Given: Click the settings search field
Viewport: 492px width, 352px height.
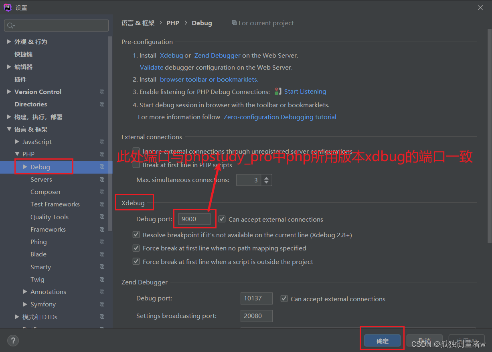Looking at the screenshot, I should (56, 25).
